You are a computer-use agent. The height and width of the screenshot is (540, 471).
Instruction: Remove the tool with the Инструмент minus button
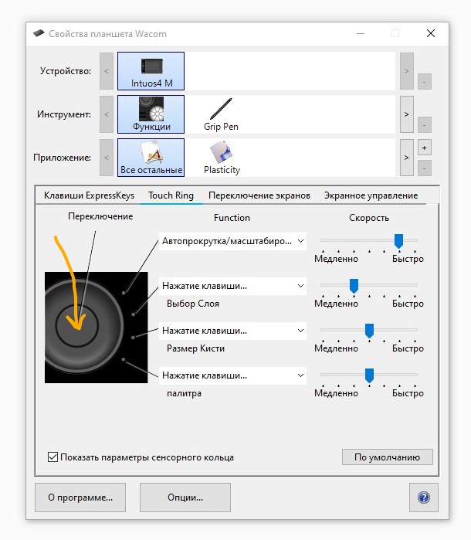point(424,124)
